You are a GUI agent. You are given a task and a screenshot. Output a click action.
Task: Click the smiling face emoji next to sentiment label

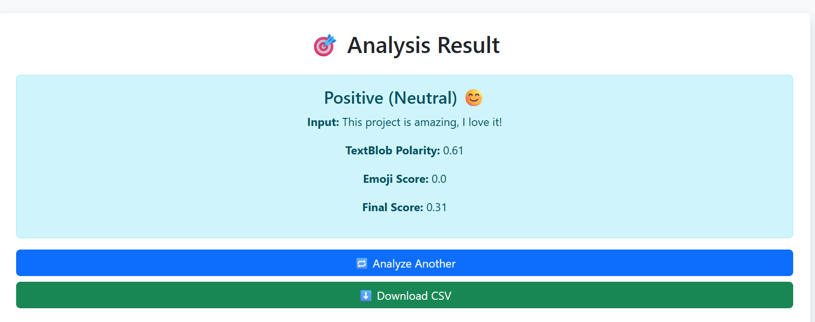(473, 98)
